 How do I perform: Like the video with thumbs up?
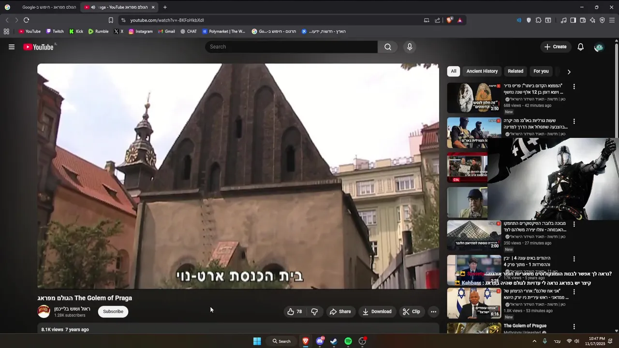coord(295,312)
